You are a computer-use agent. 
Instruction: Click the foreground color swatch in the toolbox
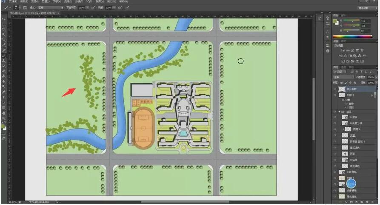coord(3,126)
